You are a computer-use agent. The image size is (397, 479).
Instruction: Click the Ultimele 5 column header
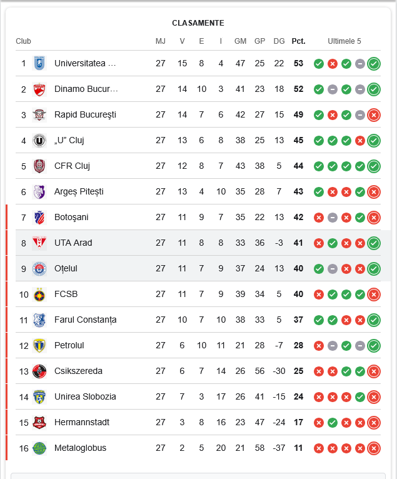click(344, 41)
